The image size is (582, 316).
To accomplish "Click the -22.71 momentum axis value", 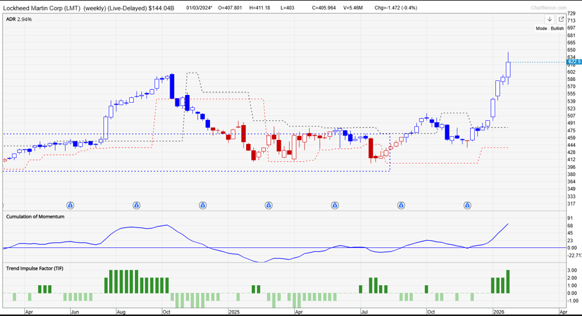I will (574, 256).
